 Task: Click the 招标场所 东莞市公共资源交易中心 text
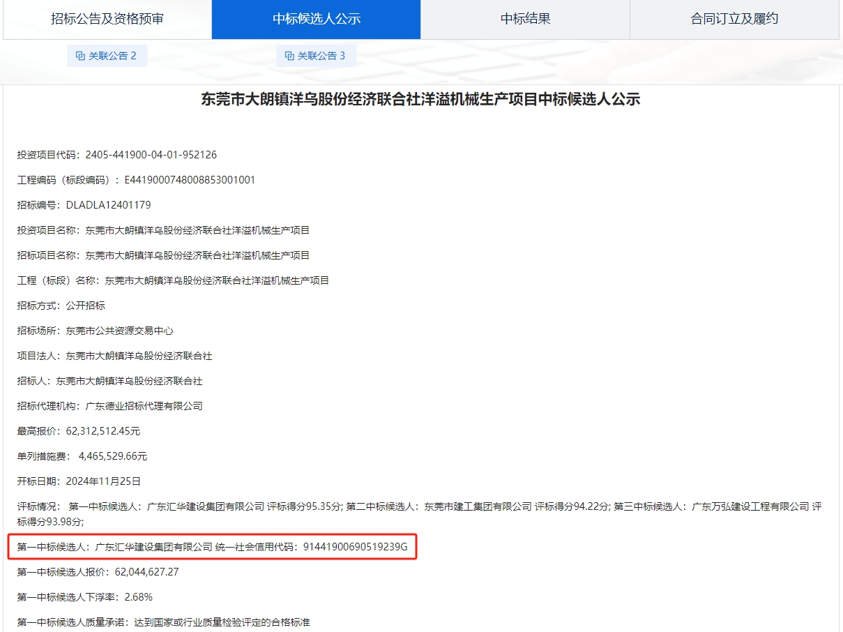[119, 331]
